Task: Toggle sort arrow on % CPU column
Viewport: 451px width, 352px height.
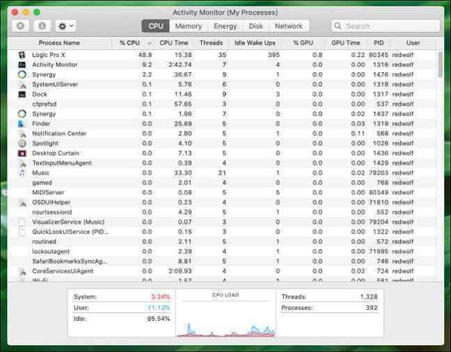Action: [149, 43]
